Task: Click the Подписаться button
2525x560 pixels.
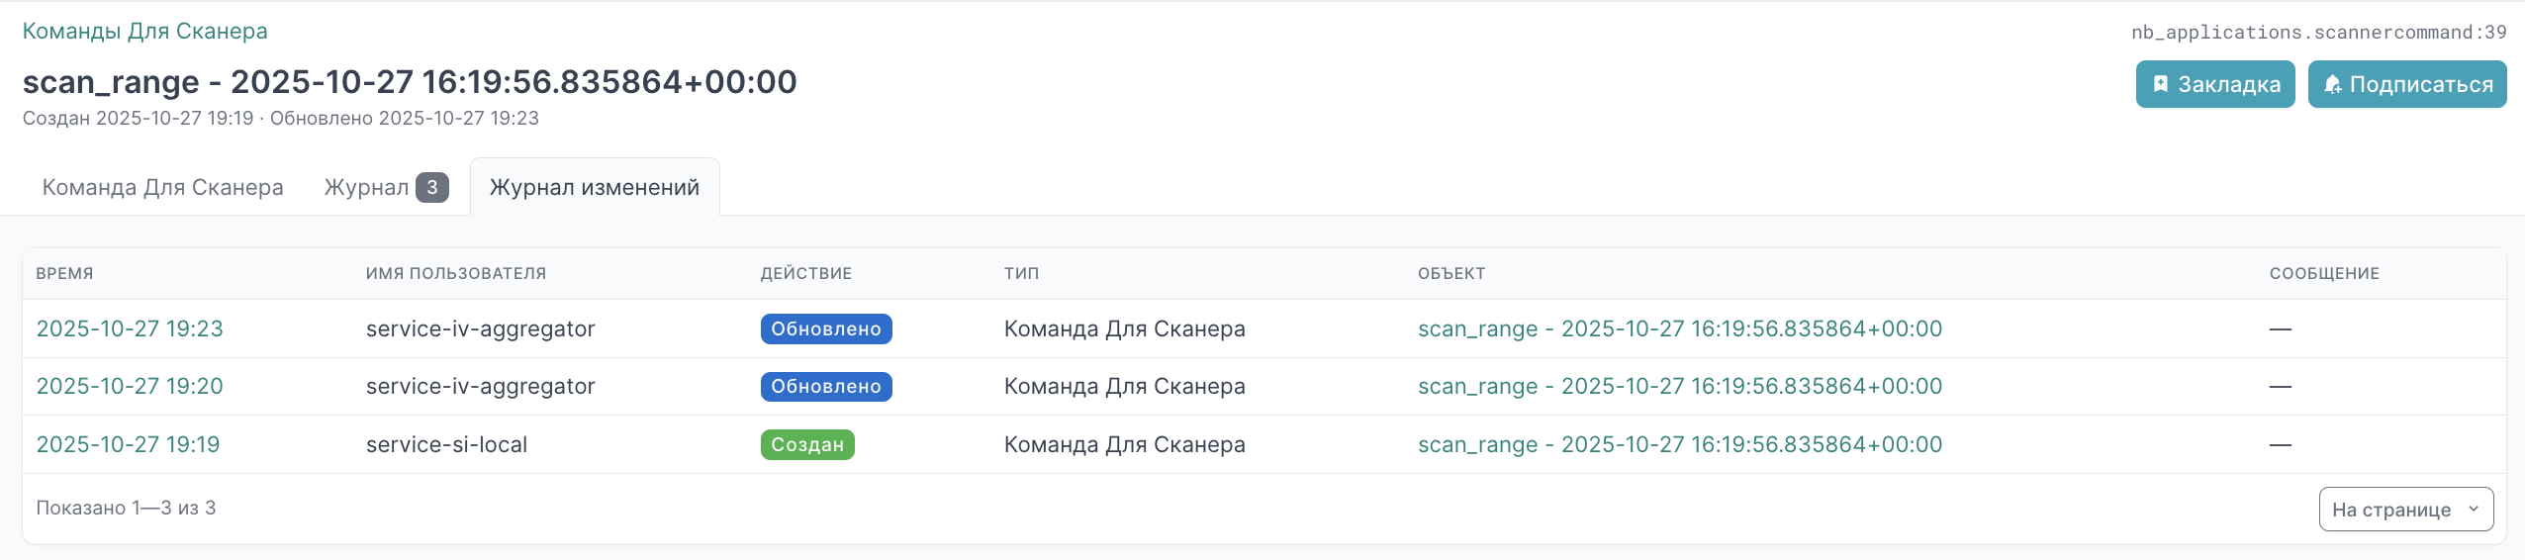Action: coord(2406,84)
